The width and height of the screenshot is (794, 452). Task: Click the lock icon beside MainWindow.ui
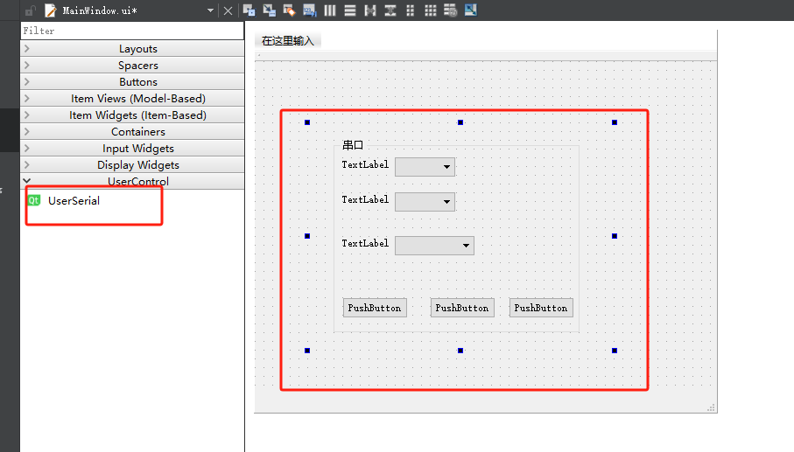pos(31,10)
